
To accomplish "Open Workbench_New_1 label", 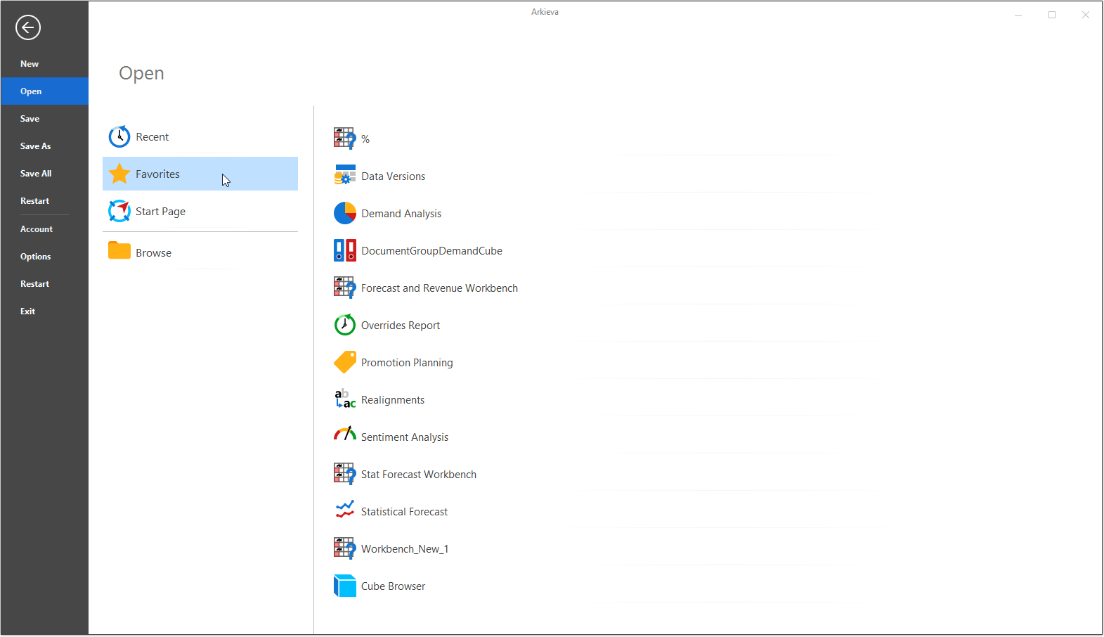I will coord(405,549).
